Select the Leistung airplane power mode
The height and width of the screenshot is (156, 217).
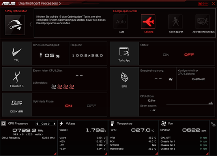[x=148, y=22]
